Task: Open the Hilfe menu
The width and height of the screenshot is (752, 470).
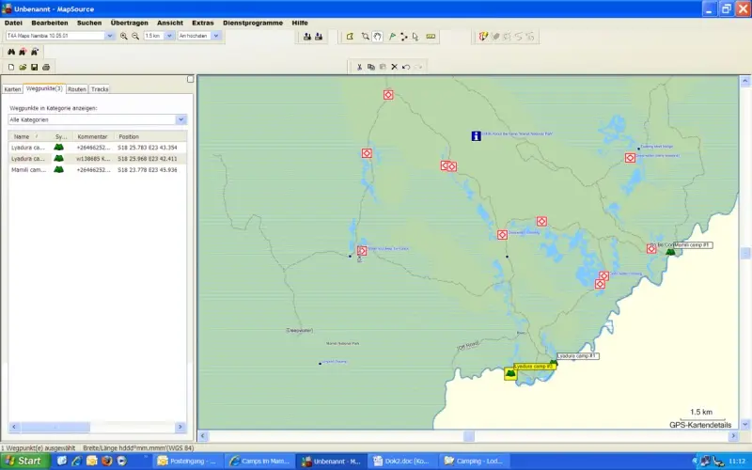Action: click(300, 23)
